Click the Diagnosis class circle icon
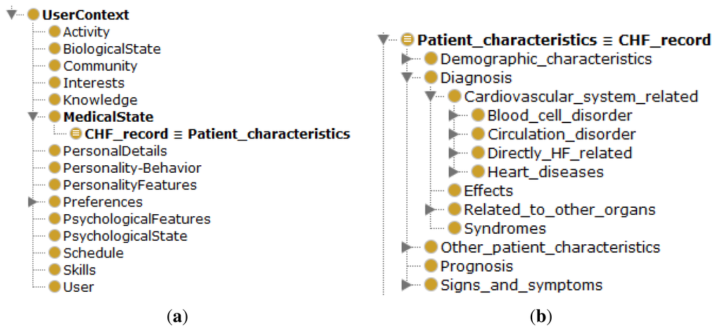Viewport: 717px width, 331px height. 432,78
